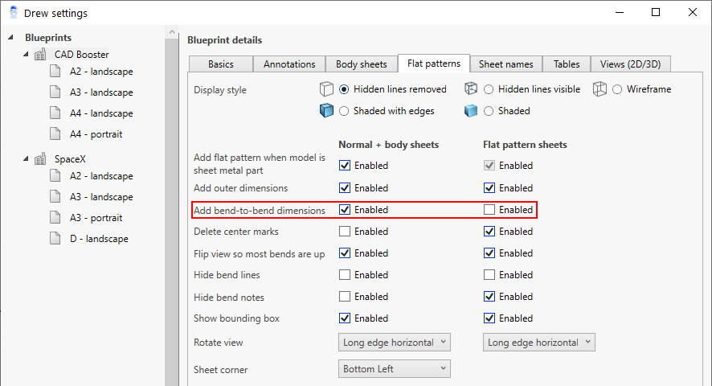Select A2 - landscape under CAD Booster
This screenshot has width=712, height=386.
click(101, 72)
